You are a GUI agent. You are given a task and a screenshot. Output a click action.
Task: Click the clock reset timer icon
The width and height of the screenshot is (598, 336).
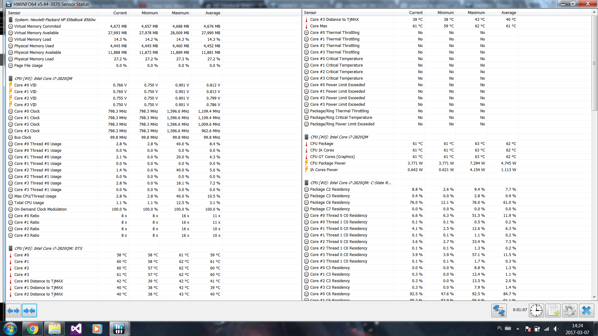click(536, 310)
